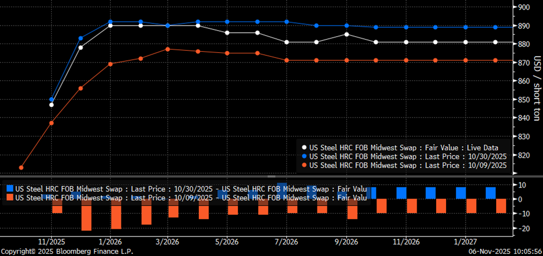The width and height of the screenshot is (543, 256).
Task: Select the 1/2027 x-axis date label
Action: (x=466, y=242)
